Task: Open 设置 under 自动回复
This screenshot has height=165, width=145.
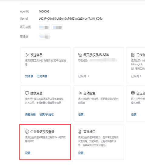Action: [x=81, y=114]
